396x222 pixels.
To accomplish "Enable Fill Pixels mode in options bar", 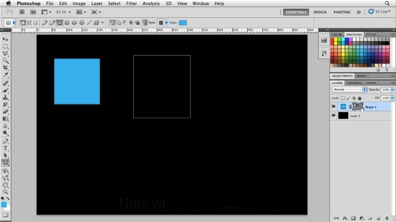I will (x=35, y=23).
